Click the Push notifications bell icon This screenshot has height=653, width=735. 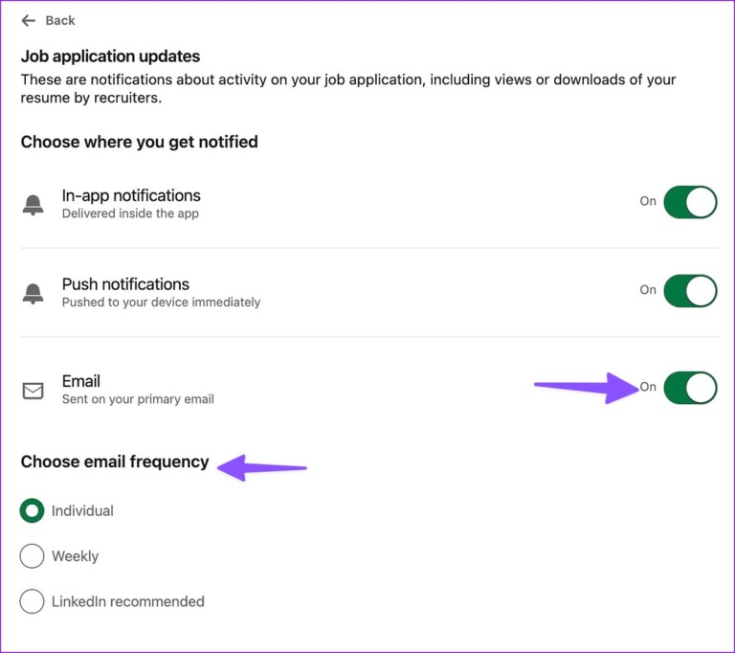tap(33, 293)
